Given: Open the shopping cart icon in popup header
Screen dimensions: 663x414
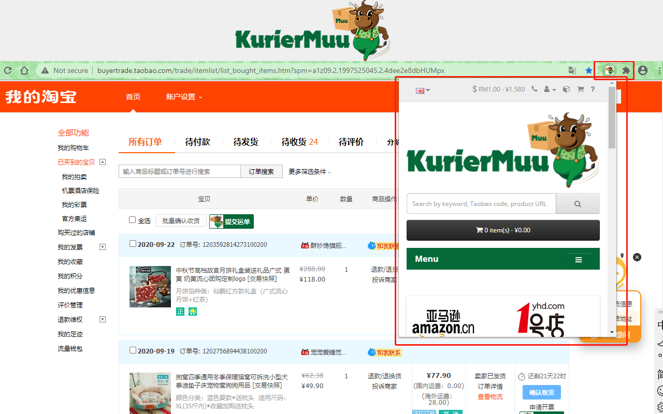Looking at the screenshot, I should 580,89.
